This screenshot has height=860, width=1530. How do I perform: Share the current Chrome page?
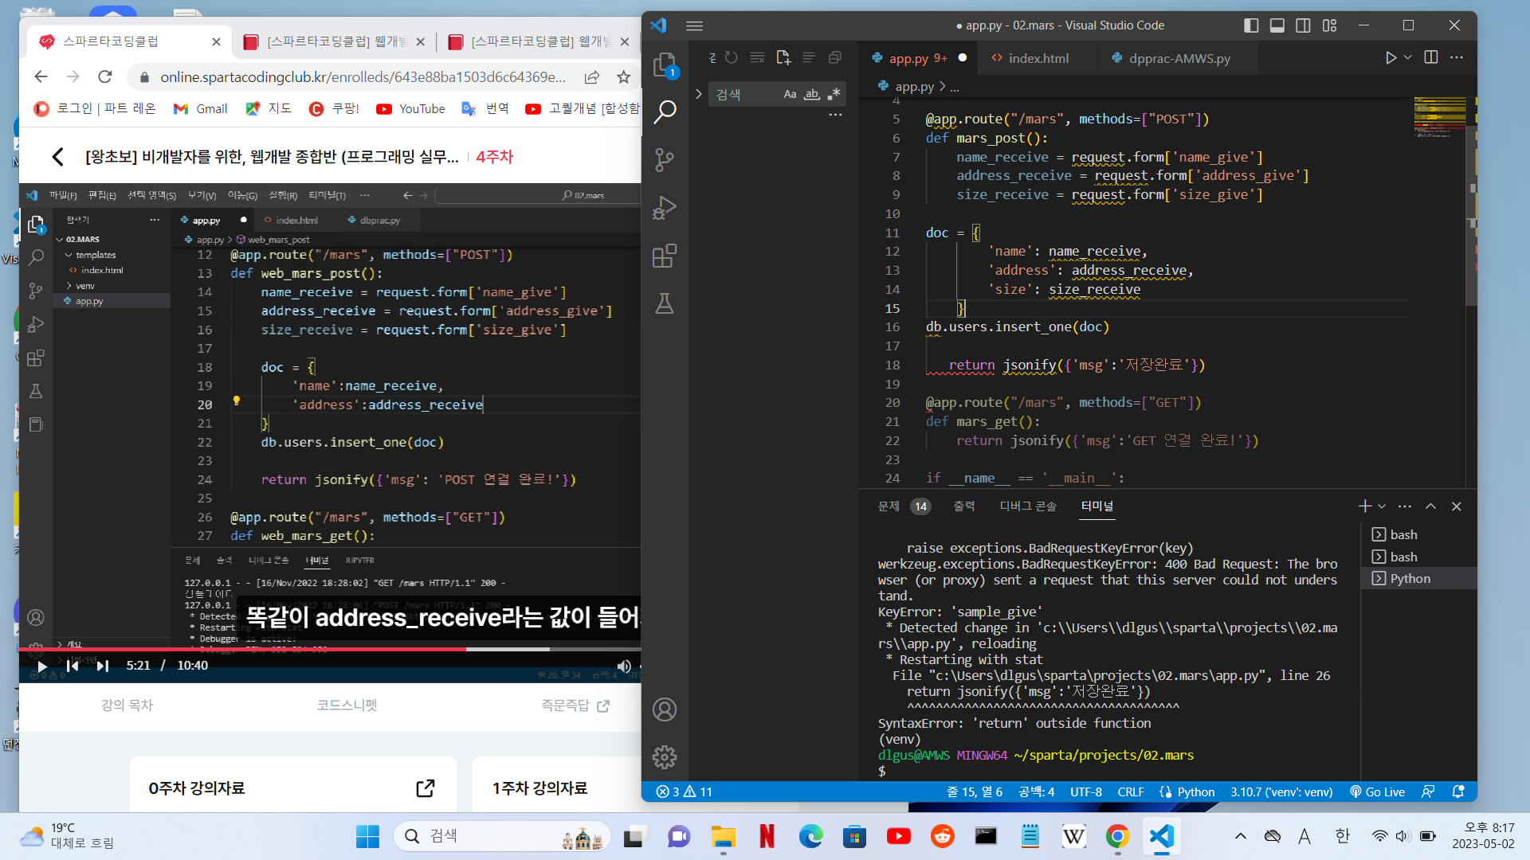point(592,76)
